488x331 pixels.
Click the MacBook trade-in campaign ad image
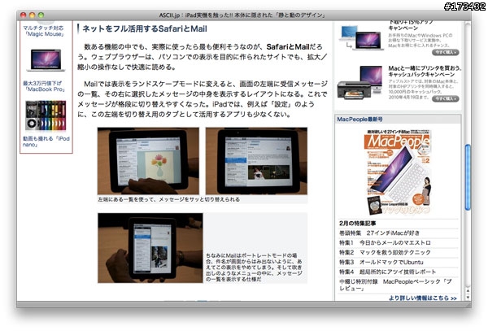(360, 37)
